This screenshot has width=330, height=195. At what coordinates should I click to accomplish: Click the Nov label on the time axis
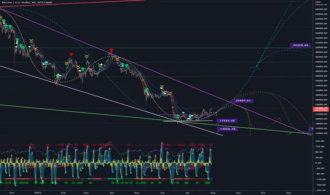[x=289, y=193]
